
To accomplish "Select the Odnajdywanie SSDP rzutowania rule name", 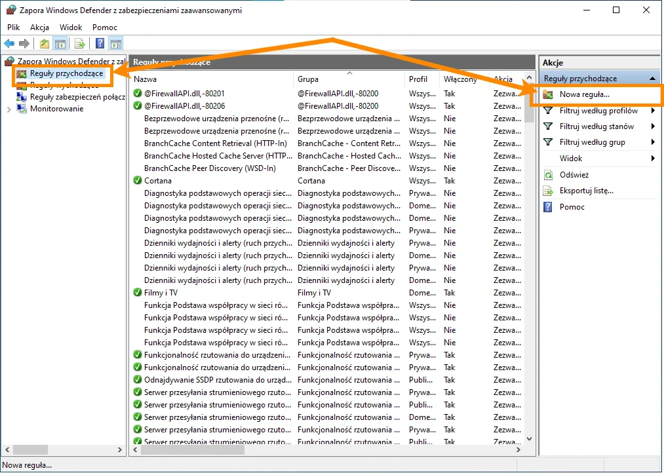I will [218, 380].
